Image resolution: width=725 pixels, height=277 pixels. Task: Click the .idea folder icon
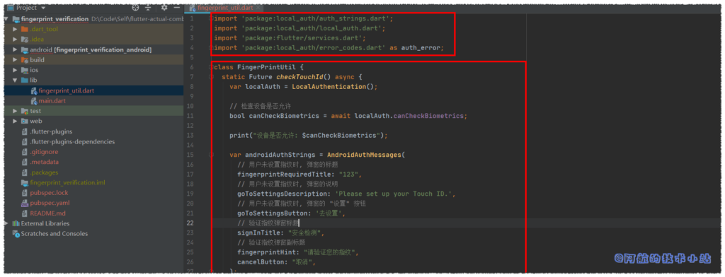tap(25, 40)
